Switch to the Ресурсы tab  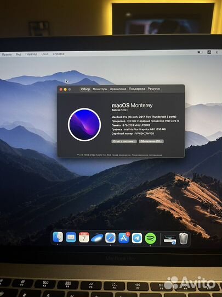[x=154, y=89]
